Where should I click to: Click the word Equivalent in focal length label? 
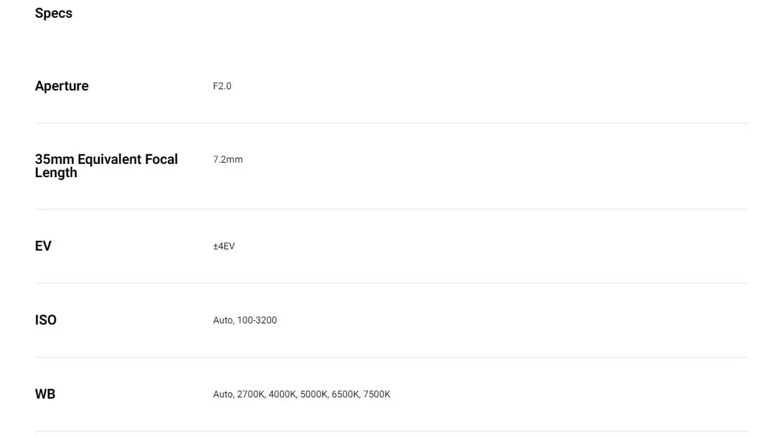[x=110, y=159]
